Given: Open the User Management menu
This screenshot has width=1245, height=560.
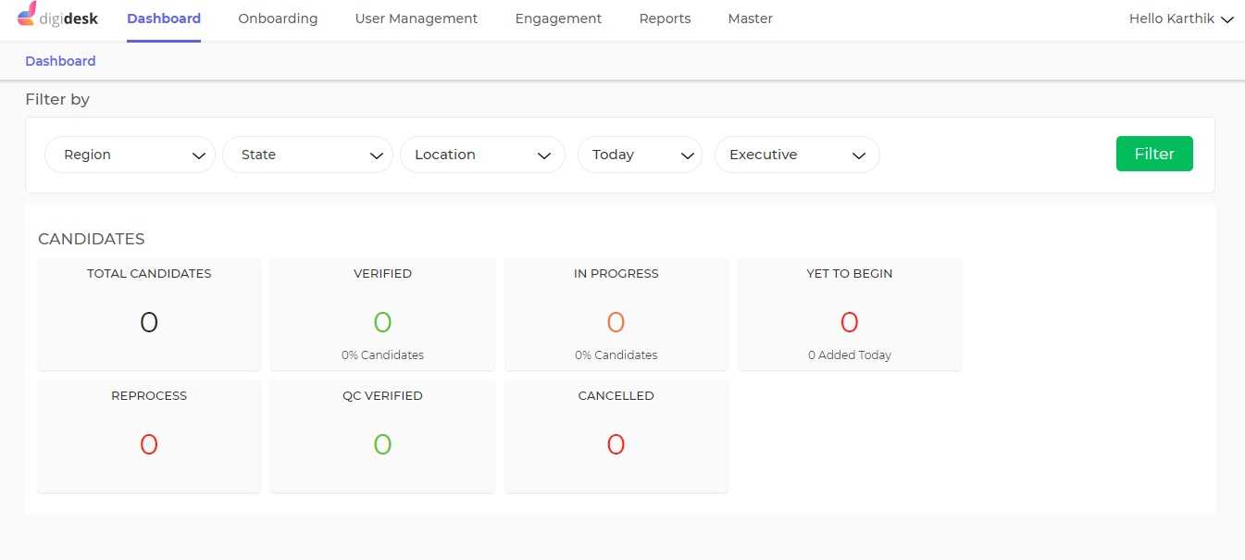Looking at the screenshot, I should click(x=417, y=19).
